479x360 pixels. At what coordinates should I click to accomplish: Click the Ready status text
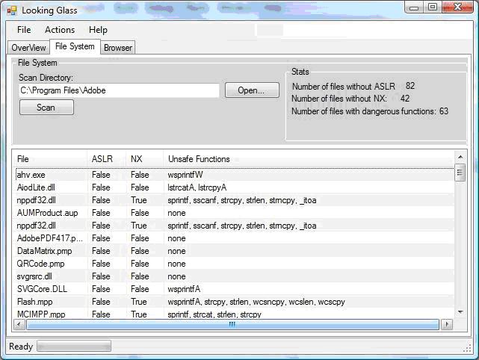point(21,347)
